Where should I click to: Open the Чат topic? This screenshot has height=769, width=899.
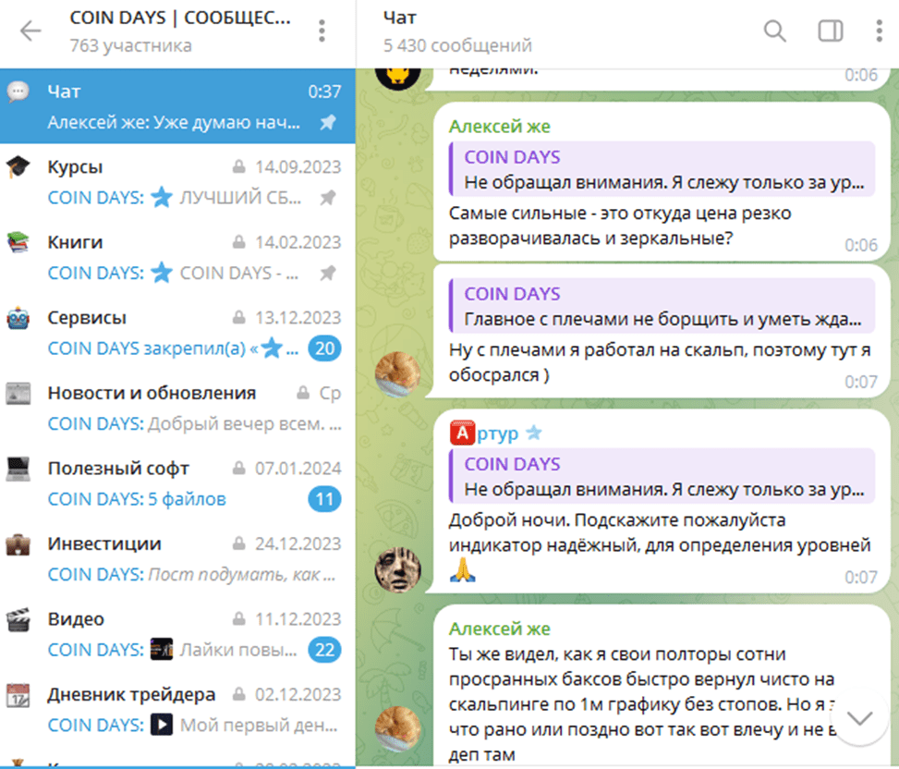coord(177,106)
